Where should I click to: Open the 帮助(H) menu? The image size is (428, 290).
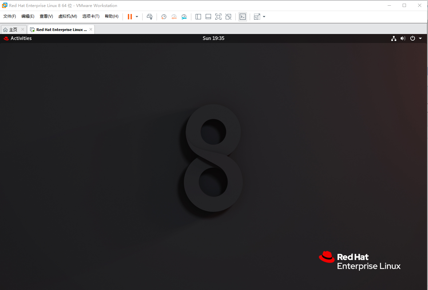pos(112,16)
